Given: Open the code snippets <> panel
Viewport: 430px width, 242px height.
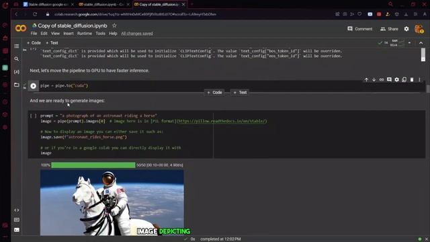Looking at the screenshot, I should (x=16, y=210).
